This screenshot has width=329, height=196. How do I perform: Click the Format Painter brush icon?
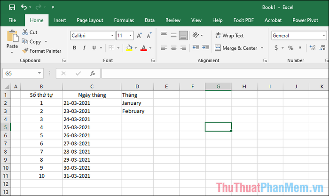pyautogui.click(x=25, y=51)
